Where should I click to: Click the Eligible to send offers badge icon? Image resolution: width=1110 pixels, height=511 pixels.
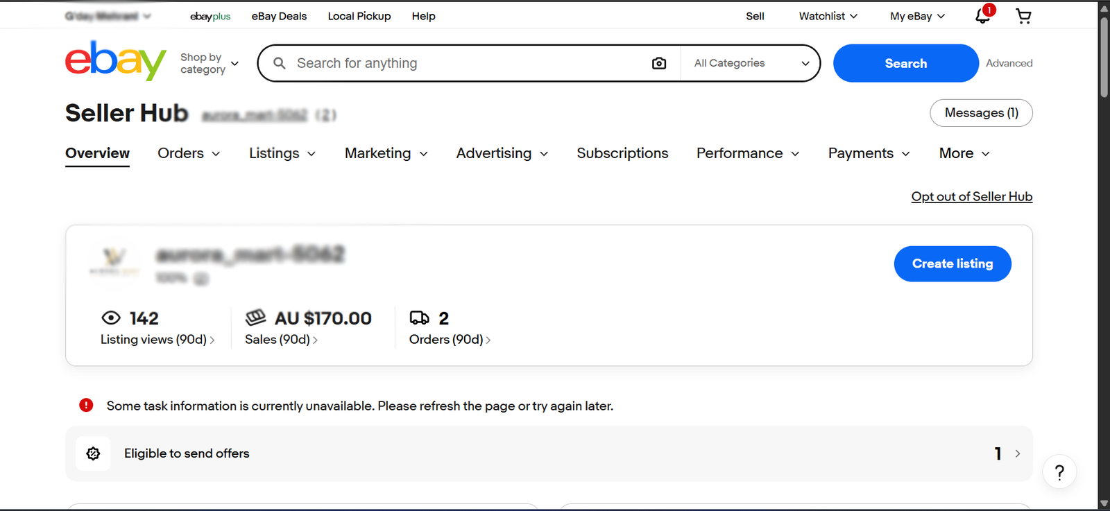pyautogui.click(x=93, y=453)
